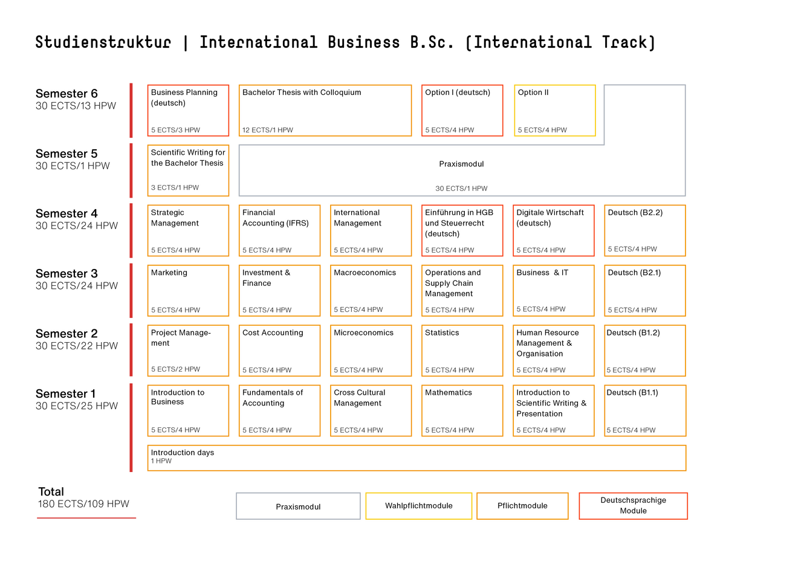The height and width of the screenshot is (573, 810).
Task: Select the Microeconomics module
Action: coord(371,351)
